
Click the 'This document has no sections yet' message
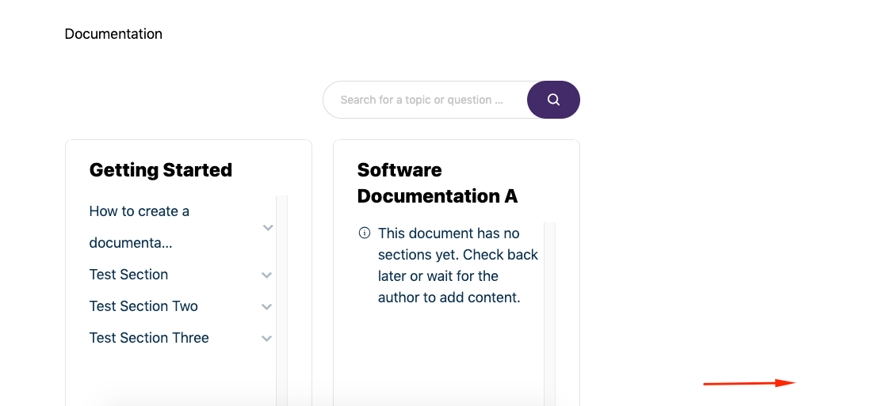458,265
